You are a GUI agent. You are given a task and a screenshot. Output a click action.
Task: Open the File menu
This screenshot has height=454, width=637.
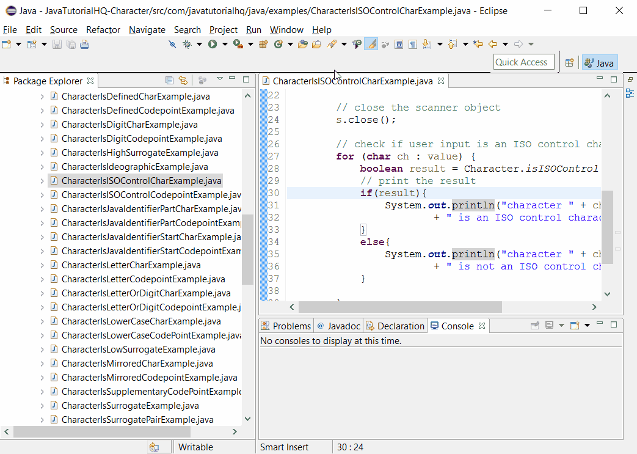coord(10,30)
